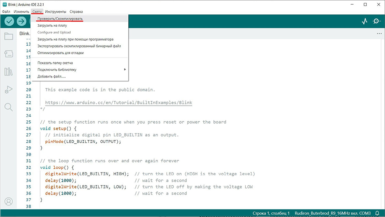This screenshot has height=217, width=385.
Task: Click the void loop() line
Action: click(57, 167)
